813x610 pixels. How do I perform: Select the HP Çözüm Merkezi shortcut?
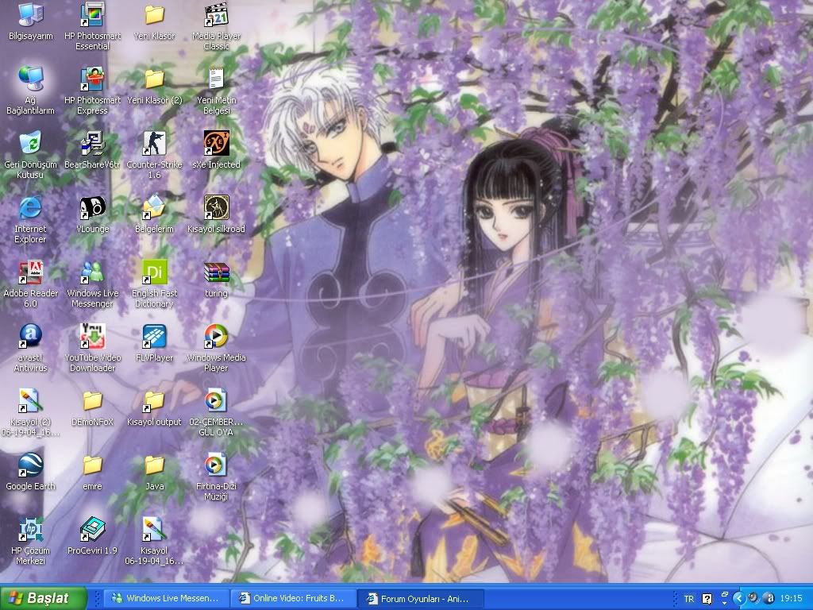coord(31,540)
